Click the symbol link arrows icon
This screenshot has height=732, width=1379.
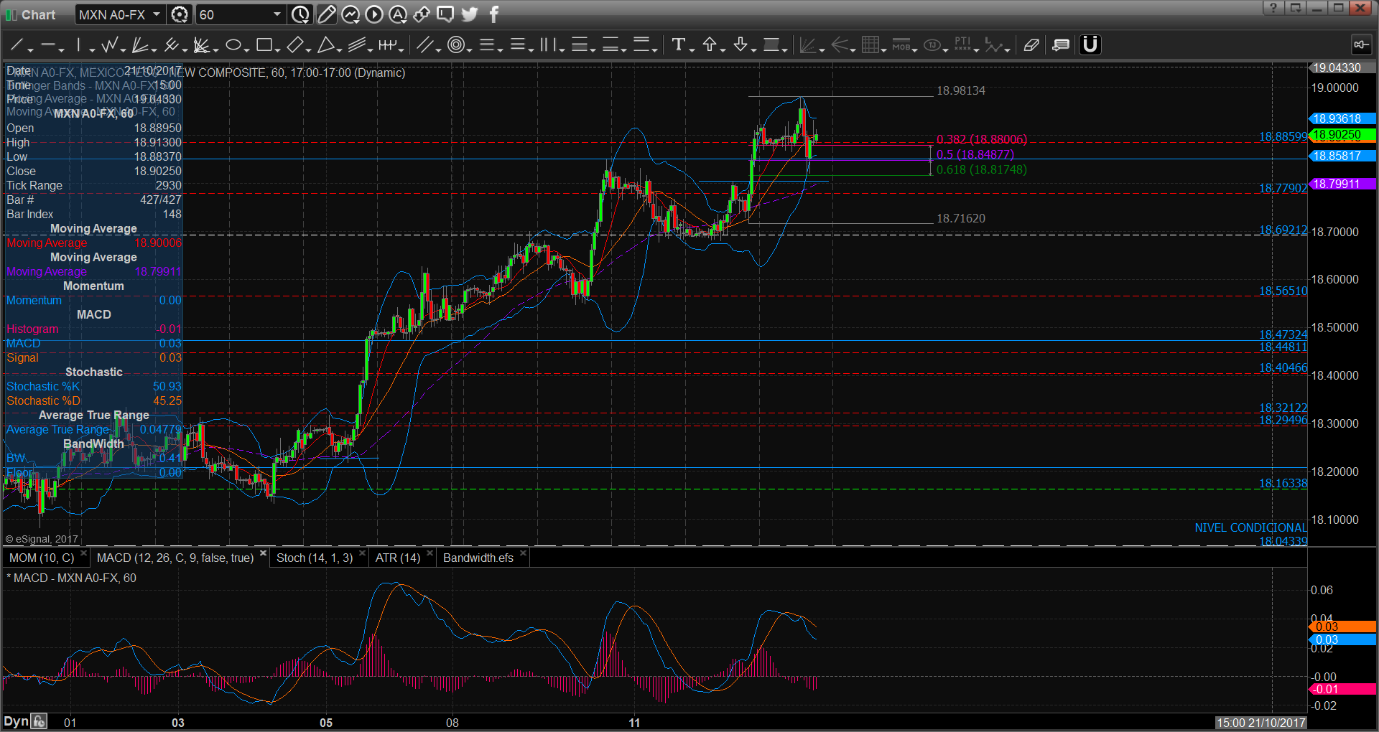click(x=422, y=14)
